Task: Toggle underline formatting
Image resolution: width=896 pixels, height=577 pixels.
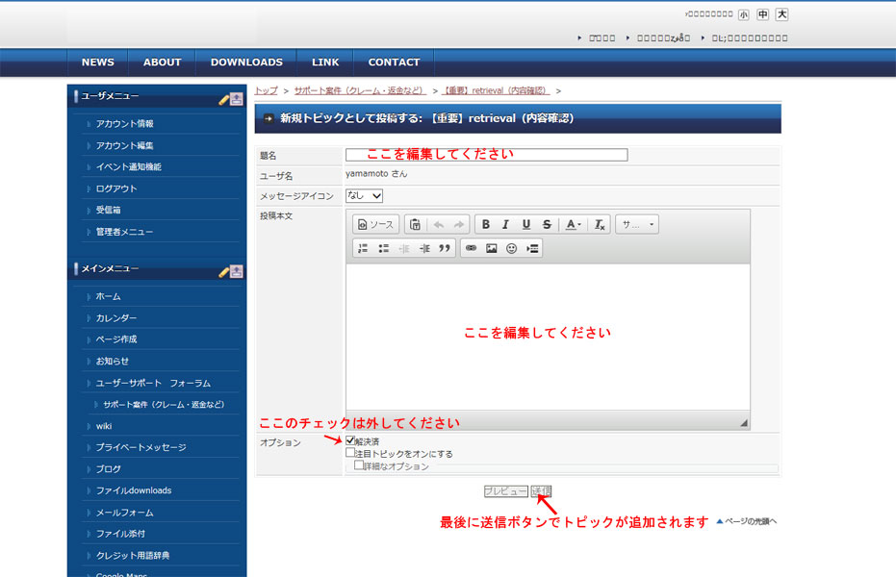Action: [526, 225]
